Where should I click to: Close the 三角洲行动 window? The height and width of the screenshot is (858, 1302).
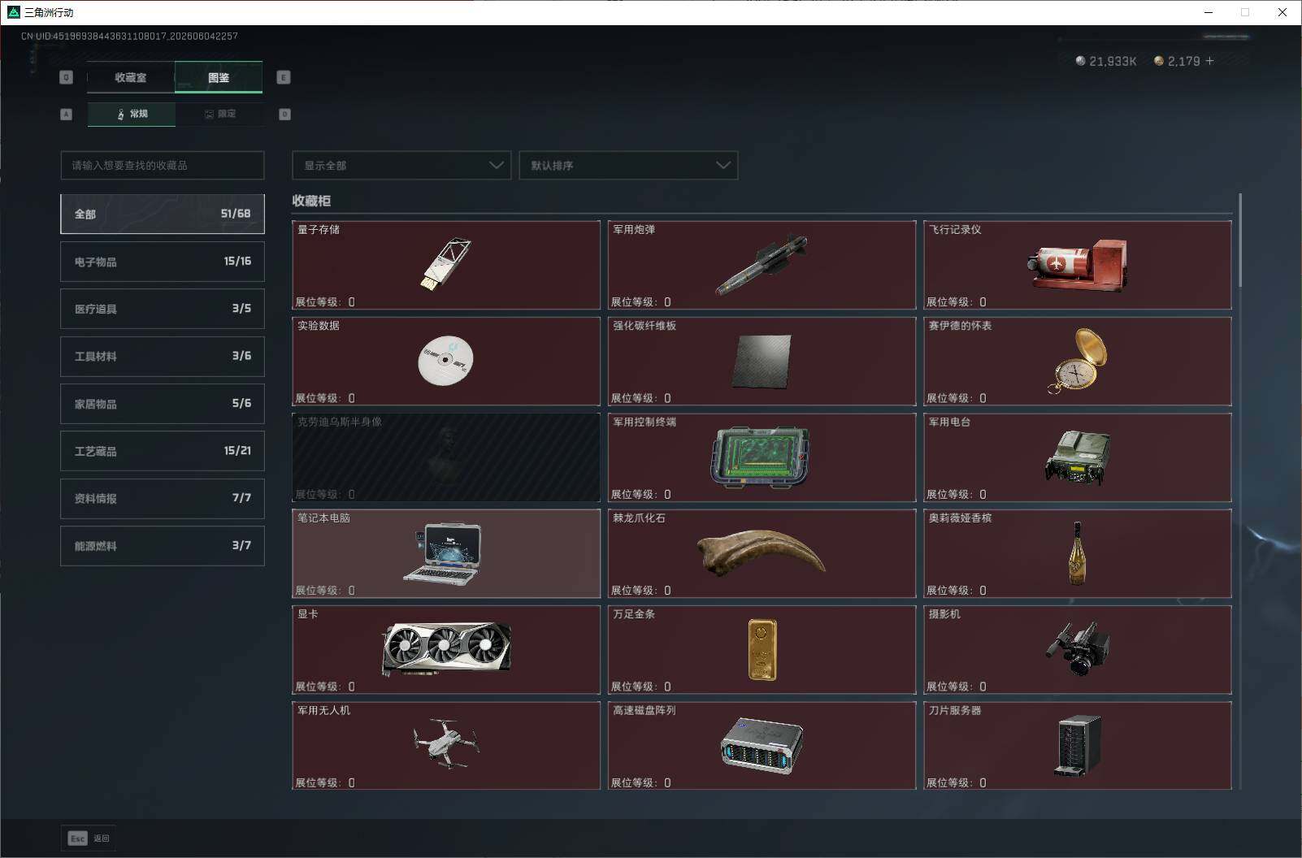point(1282,12)
